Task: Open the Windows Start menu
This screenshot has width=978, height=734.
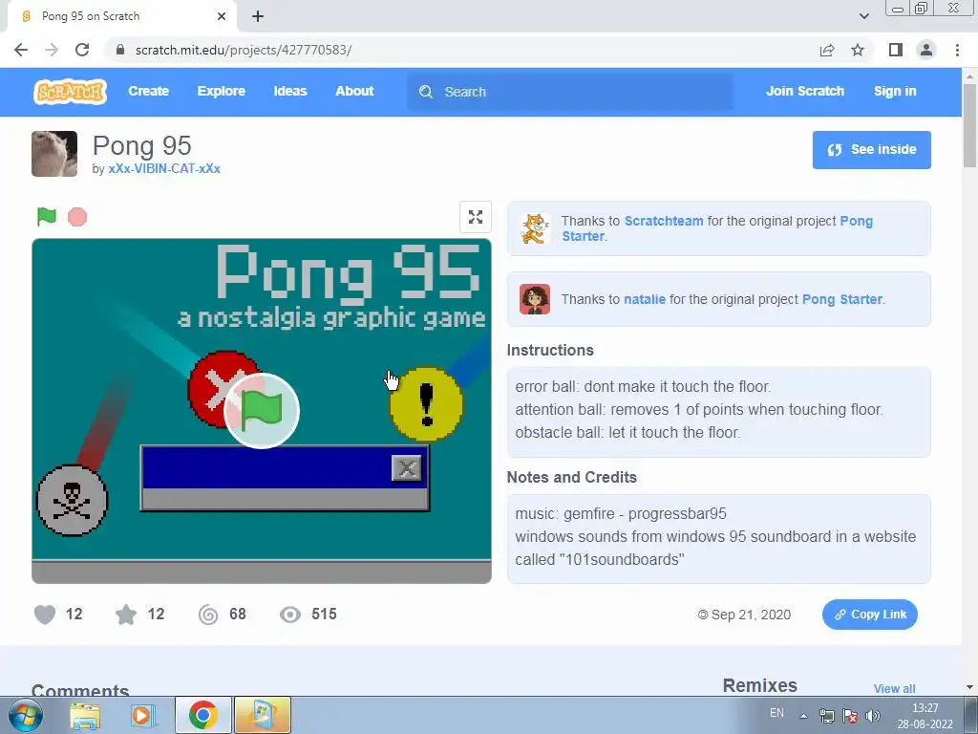Action: coord(25,715)
